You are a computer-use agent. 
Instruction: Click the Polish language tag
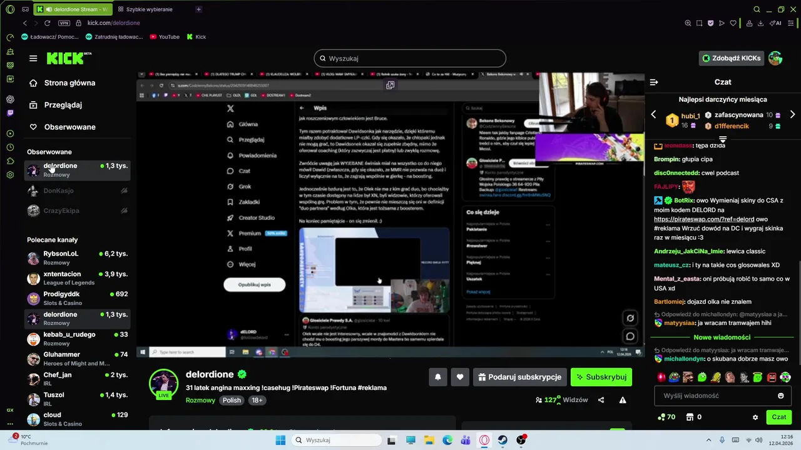[232, 400]
